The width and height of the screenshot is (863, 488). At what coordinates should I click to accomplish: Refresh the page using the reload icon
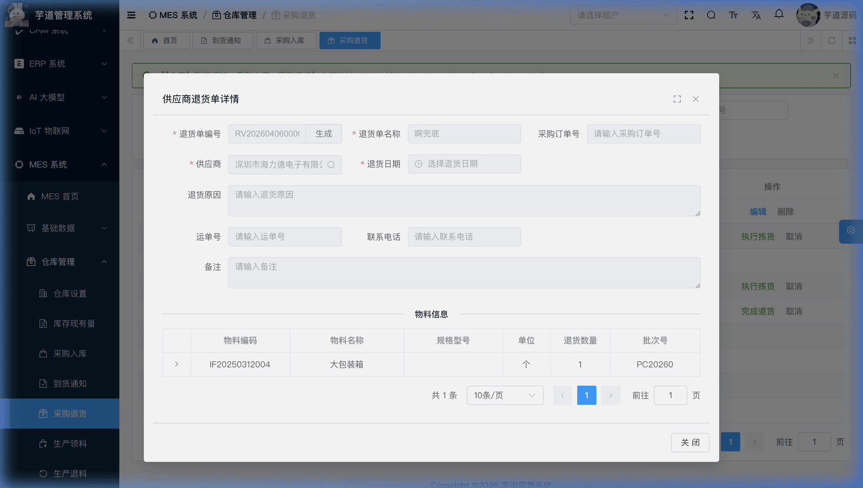832,40
